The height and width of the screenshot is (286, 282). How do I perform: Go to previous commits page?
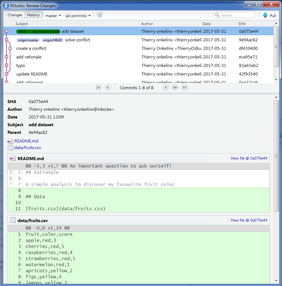coord(108,88)
